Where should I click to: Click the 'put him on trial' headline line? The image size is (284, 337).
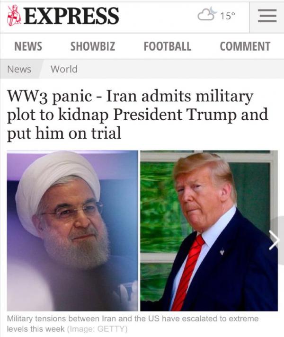pyautogui.click(x=64, y=133)
